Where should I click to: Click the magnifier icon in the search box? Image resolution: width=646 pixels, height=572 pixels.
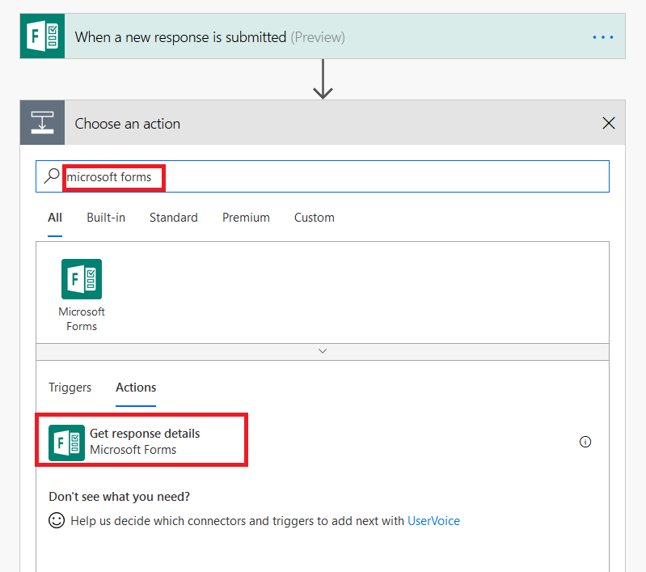point(52,176)
